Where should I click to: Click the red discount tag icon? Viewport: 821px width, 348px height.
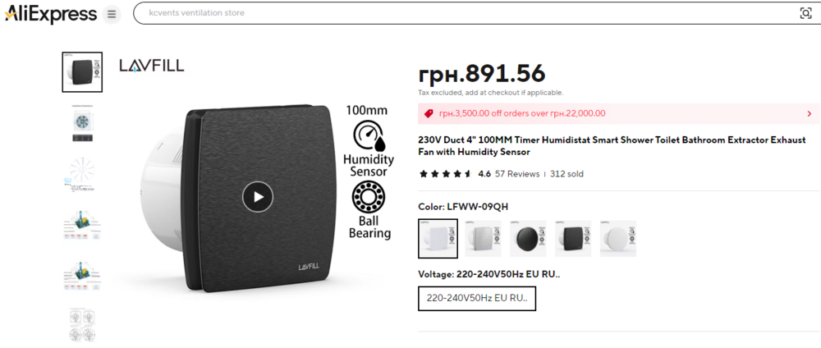[429, 113]
